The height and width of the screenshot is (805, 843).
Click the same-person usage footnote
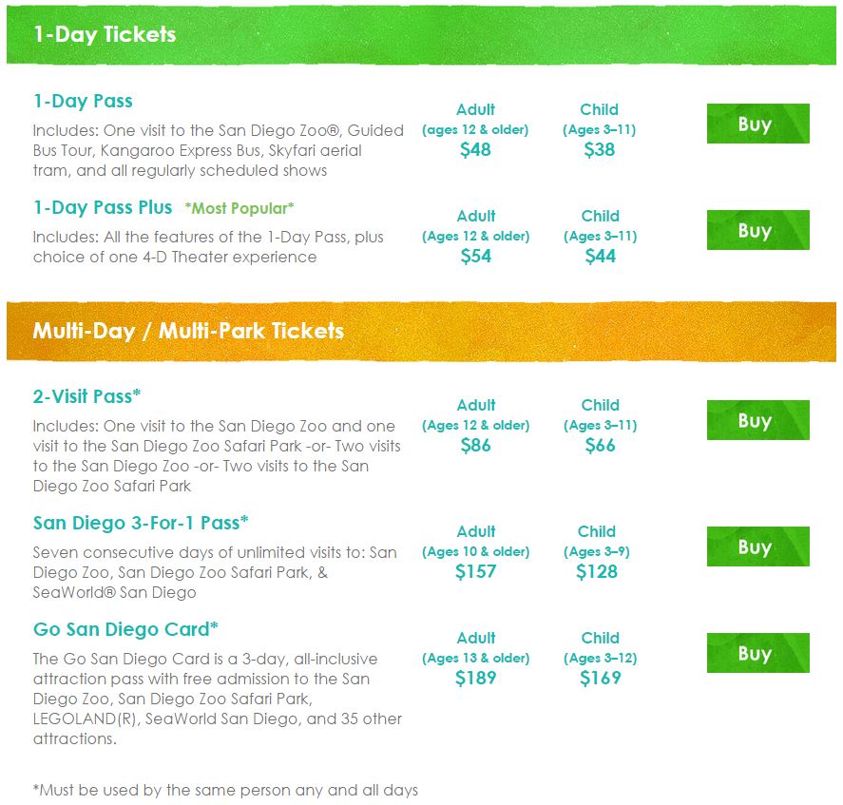(225, 790)
